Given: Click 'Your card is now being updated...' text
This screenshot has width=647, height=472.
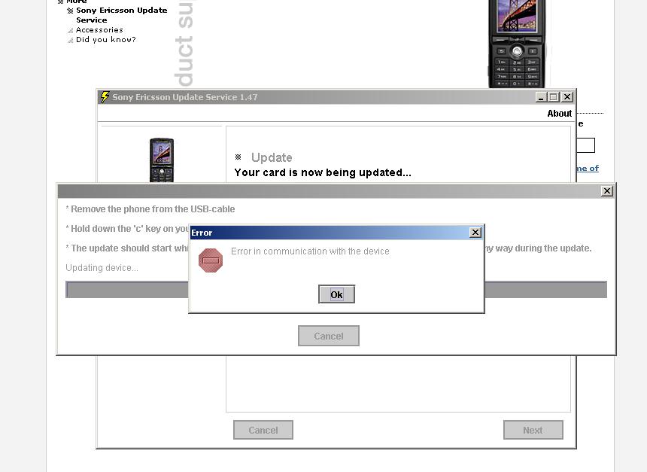Looking at the screenshot, I should pos(323,172).
